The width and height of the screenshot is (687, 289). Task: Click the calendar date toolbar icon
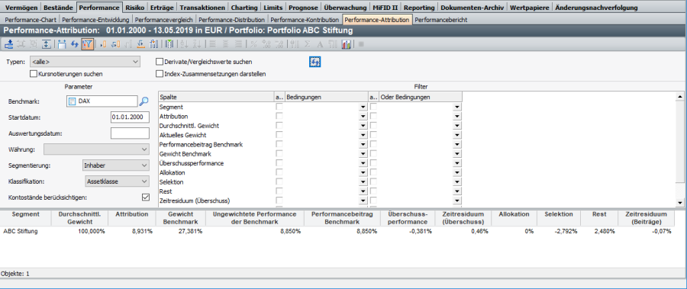(x=62, y=43)
